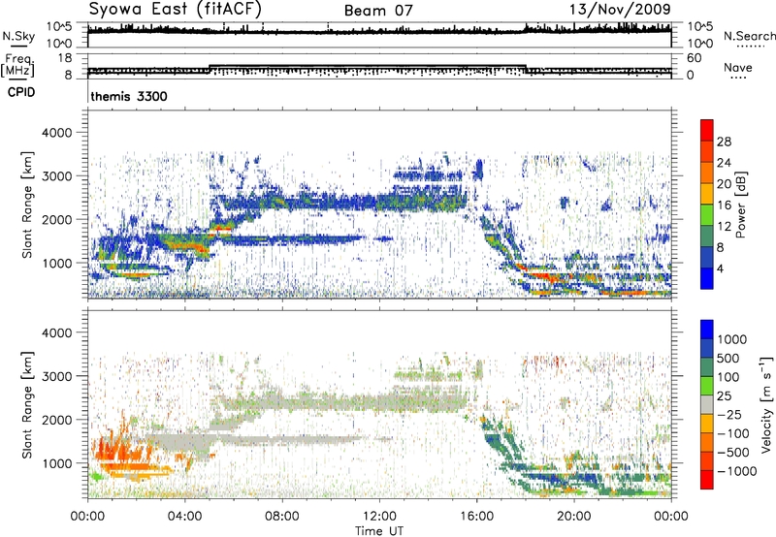The height and width of the screenshot is (537, 776).
Task: Click the 'Syowa East (fitACF)' title
Action: pyautogui.click(x=175, y=10)
